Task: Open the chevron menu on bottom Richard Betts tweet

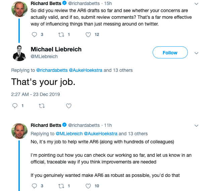Action: click(197, 126)
